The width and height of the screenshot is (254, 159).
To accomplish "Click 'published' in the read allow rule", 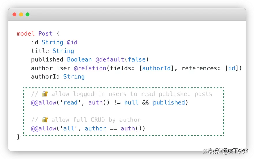I will click(169, 102).
